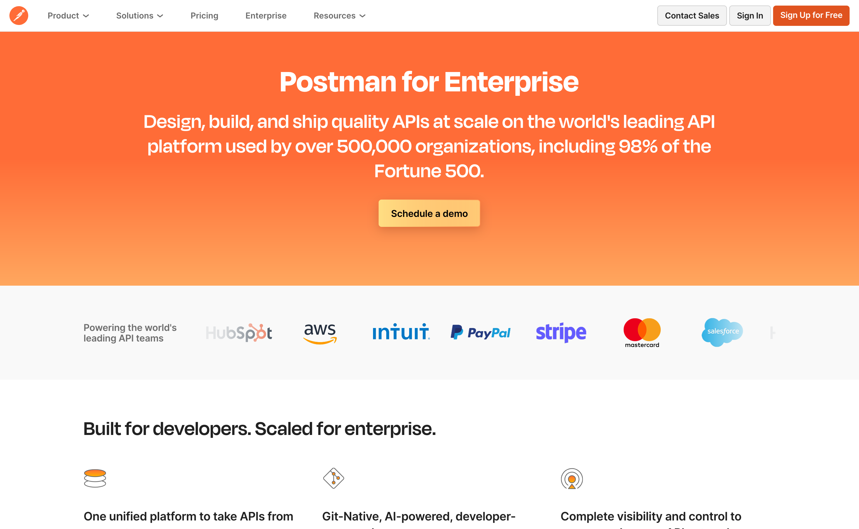Click the visibility and control target icon

tap(572, 479)
